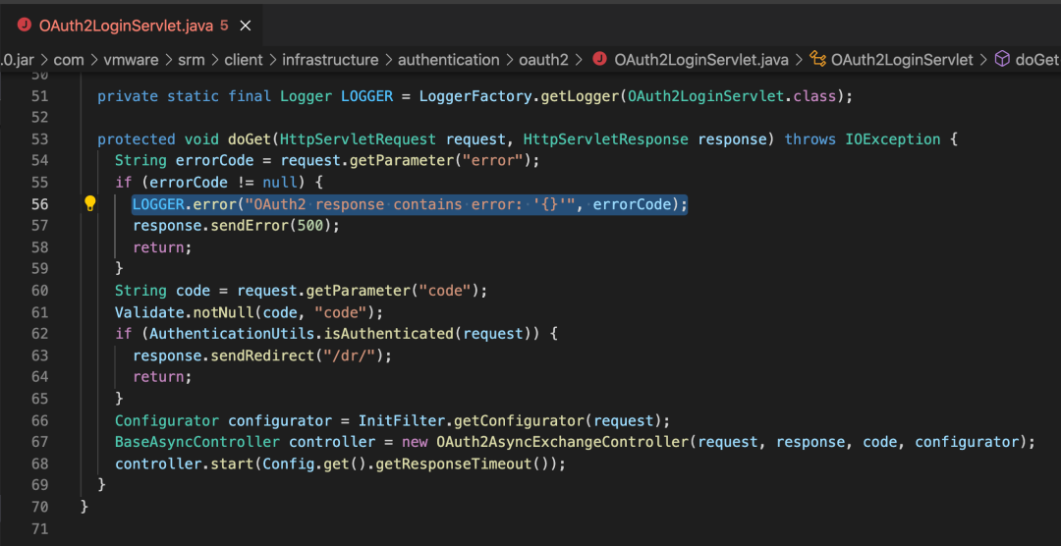Close the OAuth2LoginServlet.java tab
This screenshot has height=546, width=1061.
pyautogui.click(x=246, y=26)
